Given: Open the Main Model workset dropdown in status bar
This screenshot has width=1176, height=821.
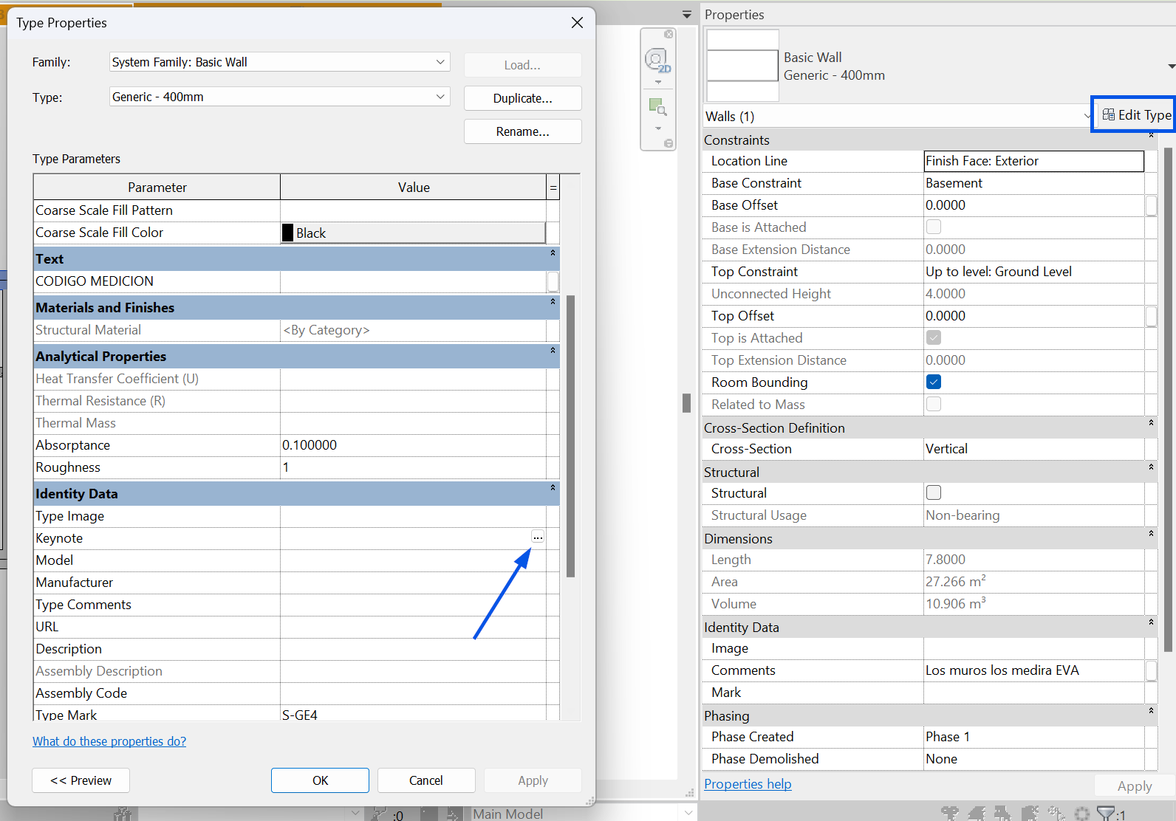Looking at the screenshot, I should [584, 814].
